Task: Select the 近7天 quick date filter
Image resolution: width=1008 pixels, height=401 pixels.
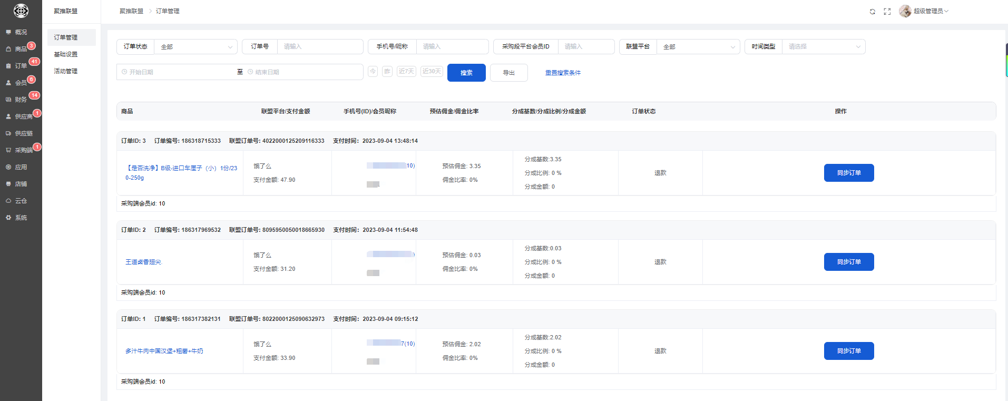Action: pyautogui.click(x=406, y=72)
